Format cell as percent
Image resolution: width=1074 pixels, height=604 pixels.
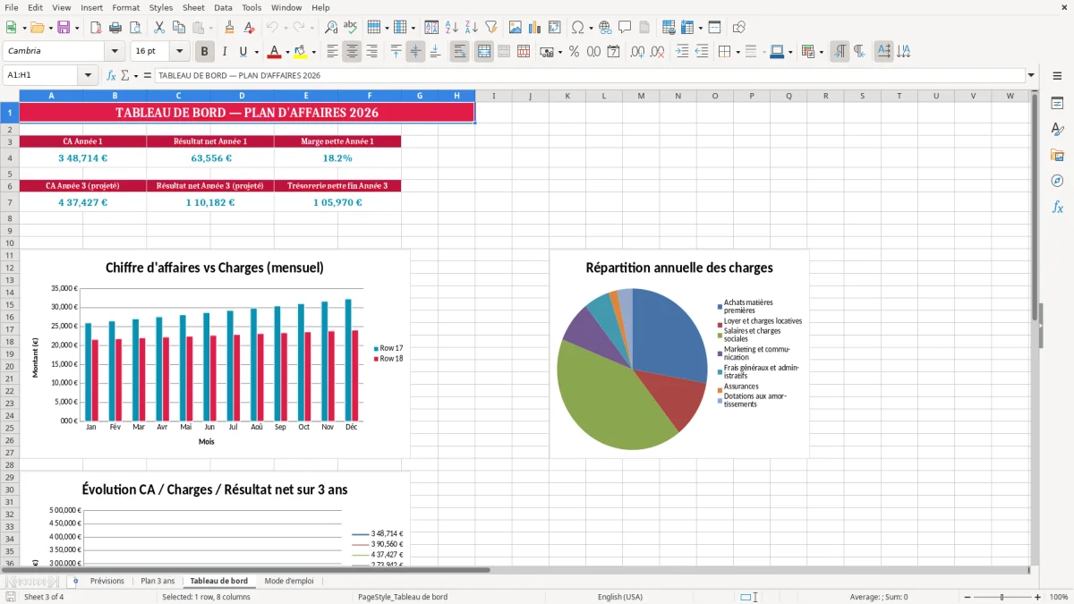pyautogui.click(x=574, y=52)
